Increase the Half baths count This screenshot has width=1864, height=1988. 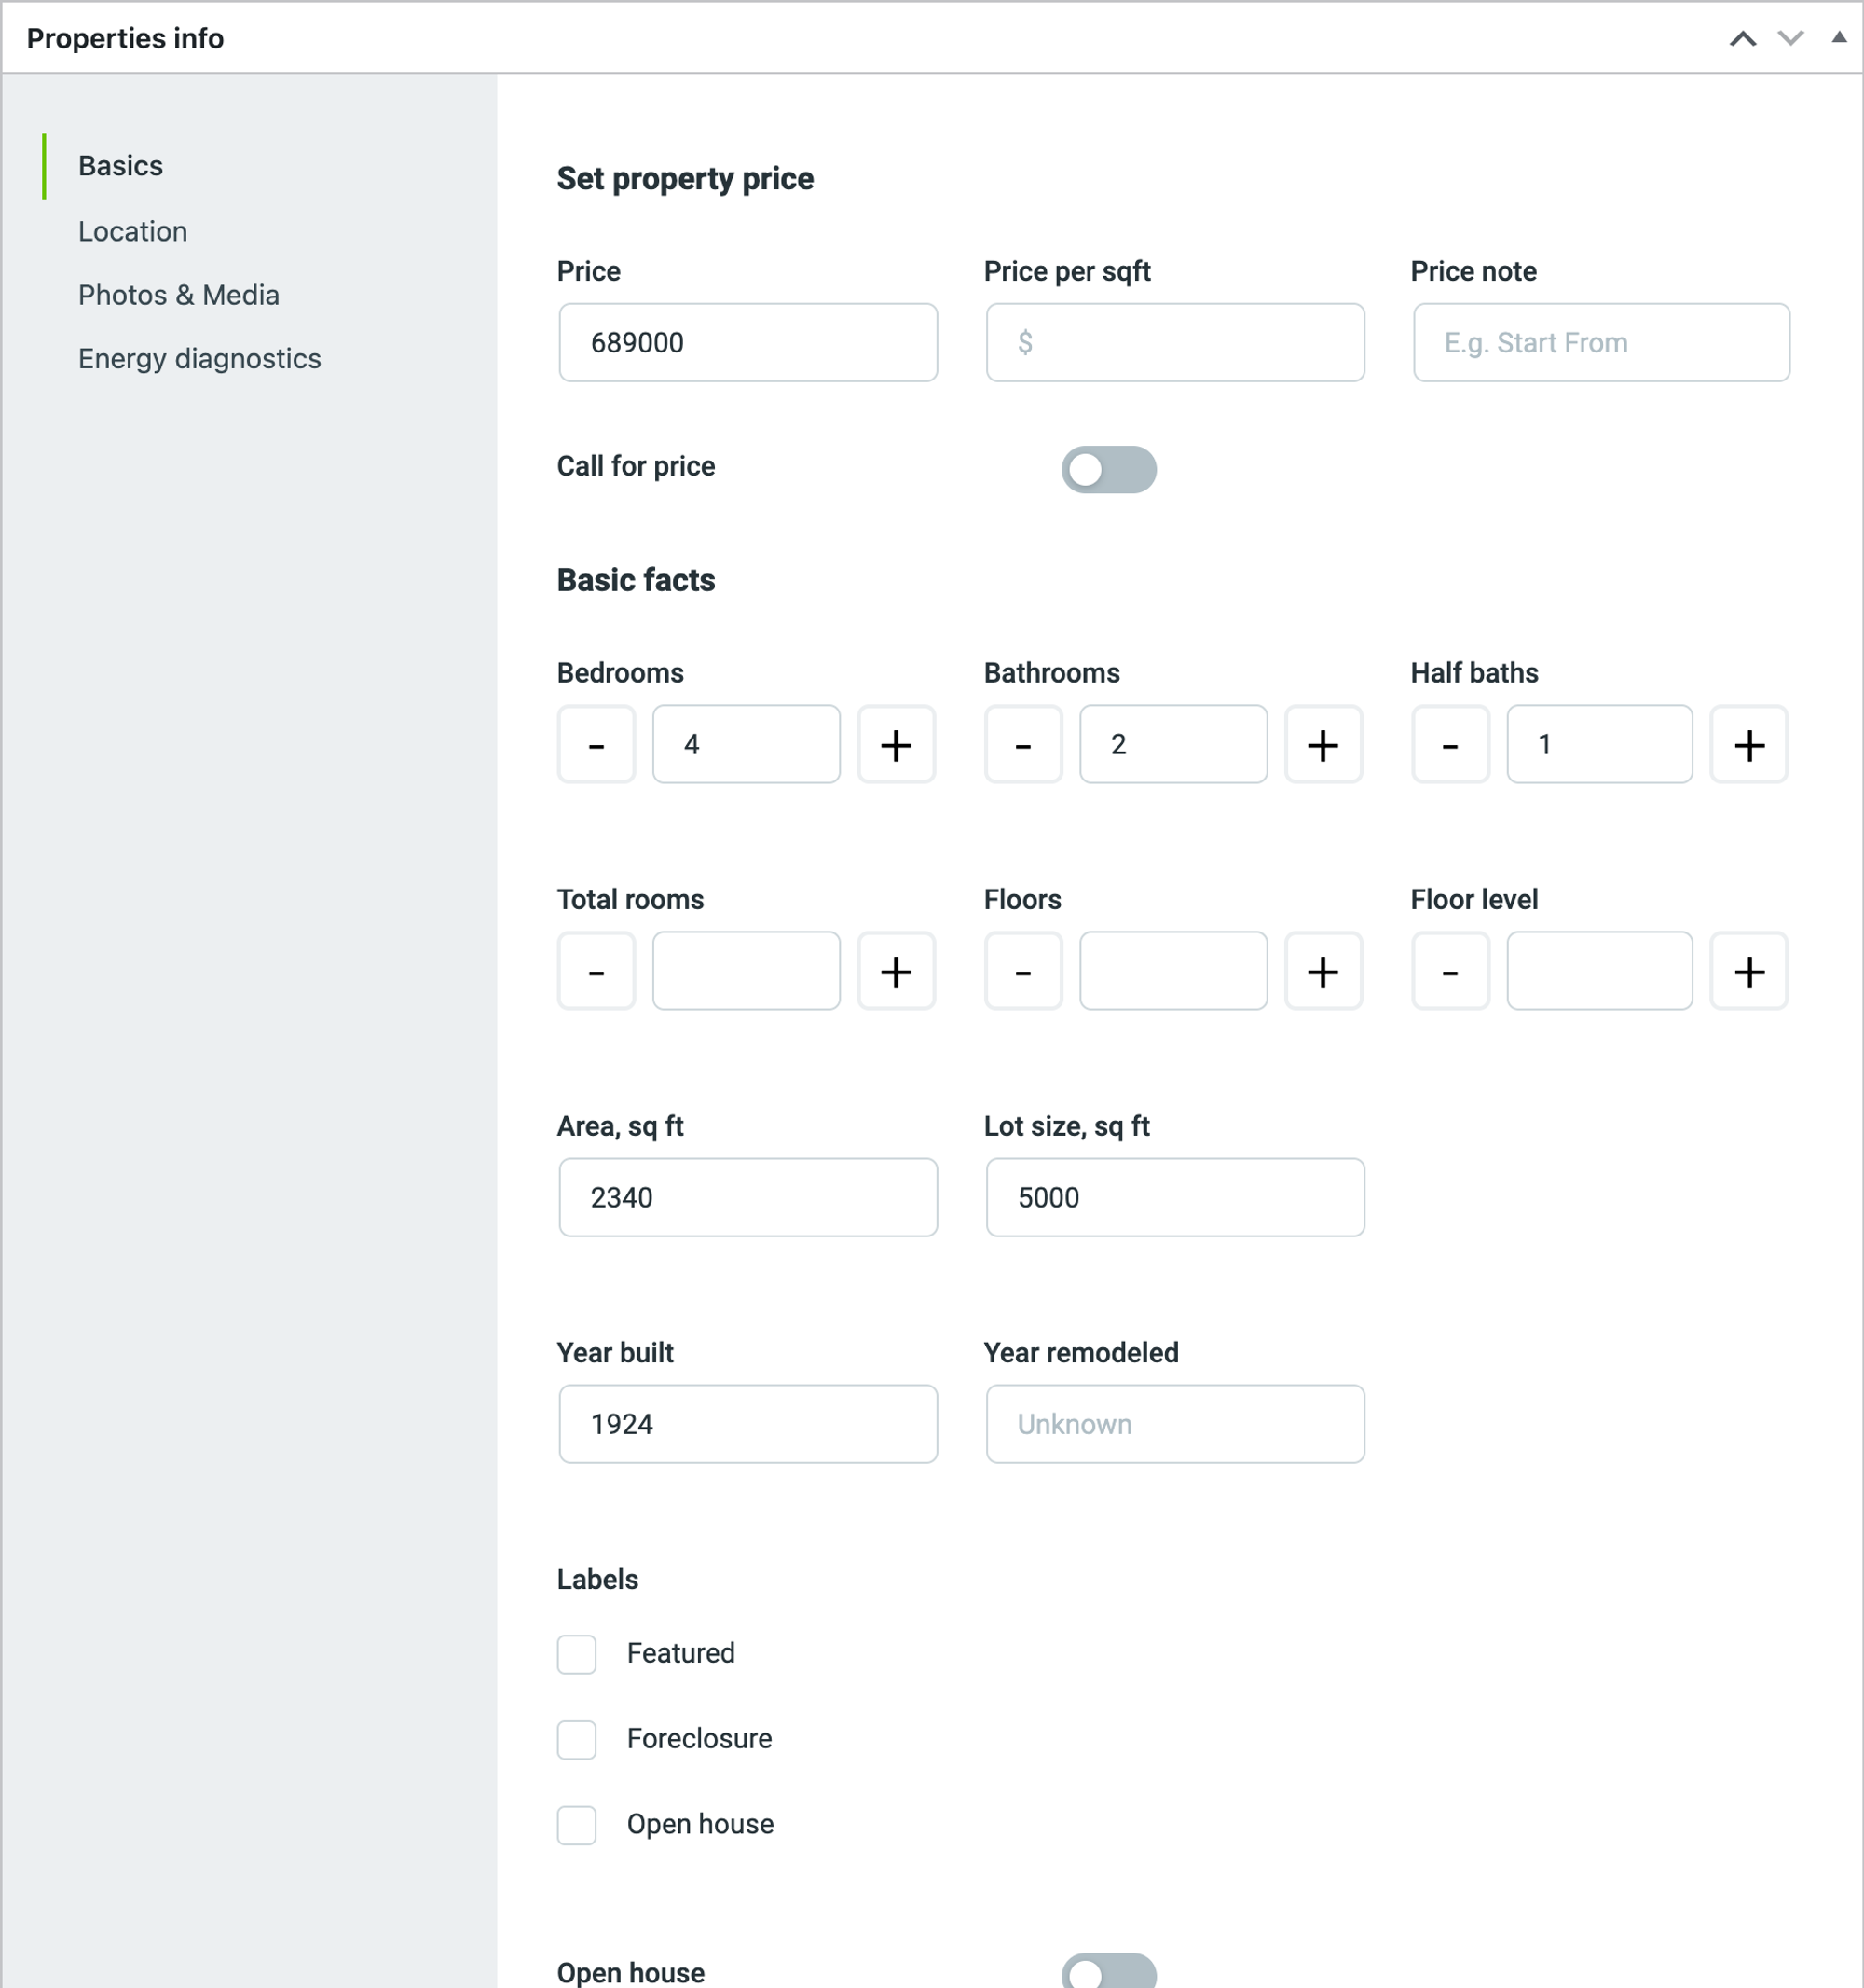pos(1749,744)
